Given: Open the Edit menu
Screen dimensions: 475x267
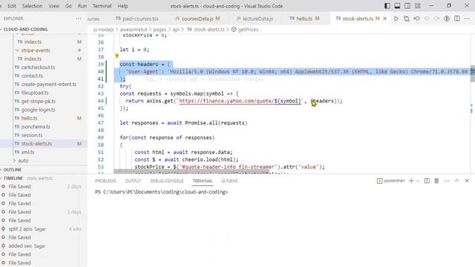Looking at the screenshot, I should click(12, 6).
